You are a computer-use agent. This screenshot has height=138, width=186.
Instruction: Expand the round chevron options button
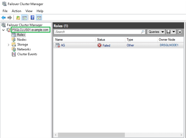pyautogui.click(x=180, y=32)
